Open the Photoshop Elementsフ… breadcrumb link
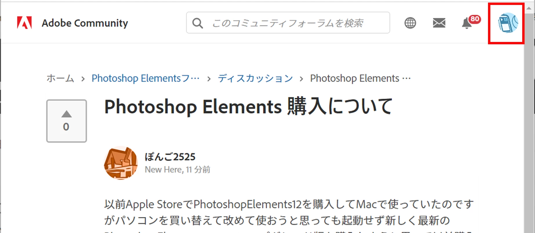This screenshot has width=535, height=233. click(x=146, y=78)
